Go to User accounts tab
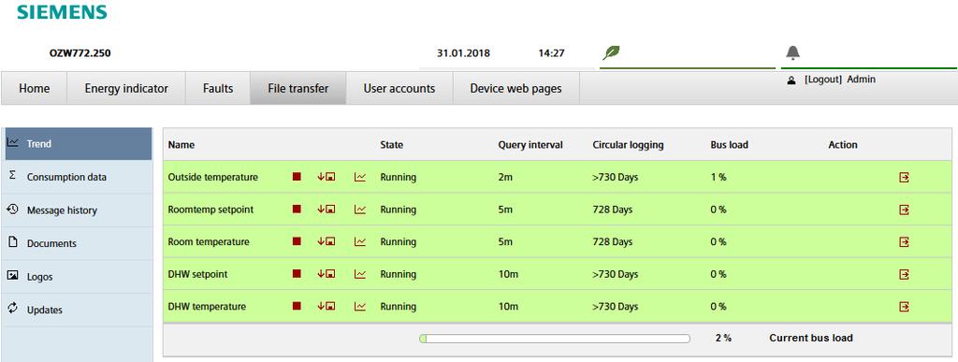958x362 pixels. pyautogui.click(x=399, y=89)
